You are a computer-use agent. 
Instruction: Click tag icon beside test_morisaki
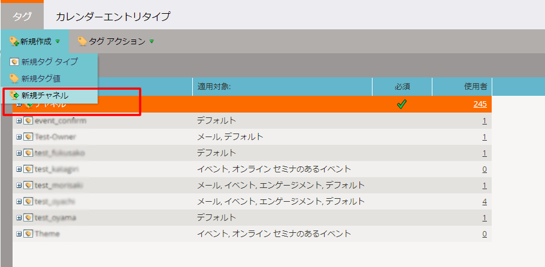pyautogui.click(x=28, y=186)
